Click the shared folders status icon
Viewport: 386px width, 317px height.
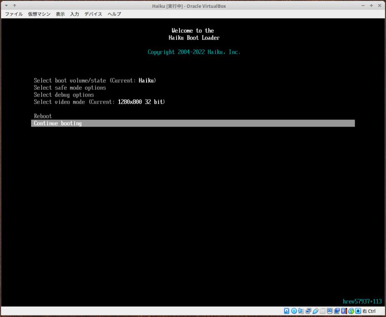[322, 311]
